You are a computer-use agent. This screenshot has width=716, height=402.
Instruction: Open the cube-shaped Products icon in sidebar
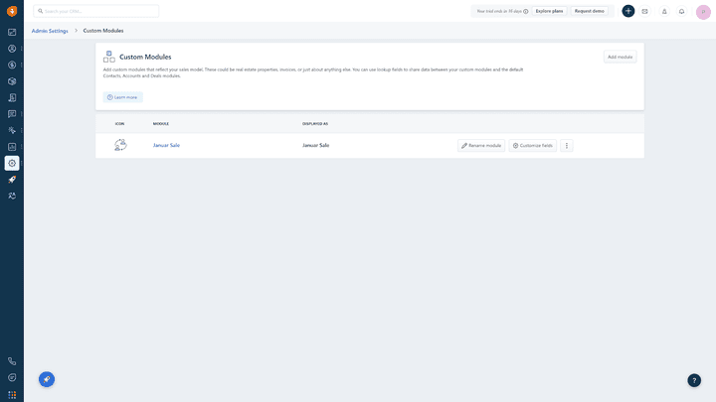[x=12, y=81]
